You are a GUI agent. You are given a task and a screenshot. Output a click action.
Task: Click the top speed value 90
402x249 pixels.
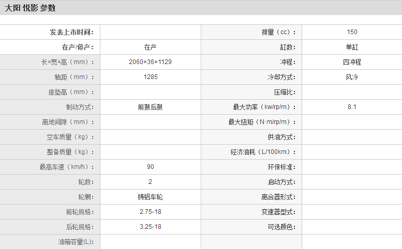(x=150, y=167)
